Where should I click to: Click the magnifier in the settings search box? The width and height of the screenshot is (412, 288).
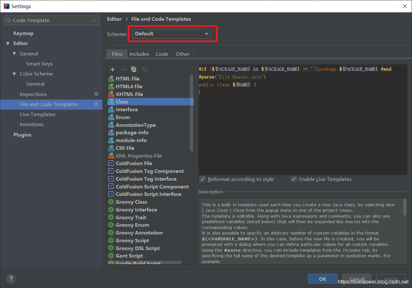coord(7,20)
